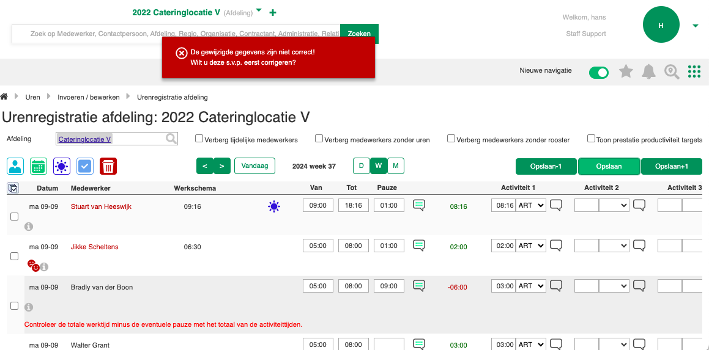This screenshot has height=350, width=709.
Task: Check Verberg medewerkers zonder uren
Action: click(319, 139)
